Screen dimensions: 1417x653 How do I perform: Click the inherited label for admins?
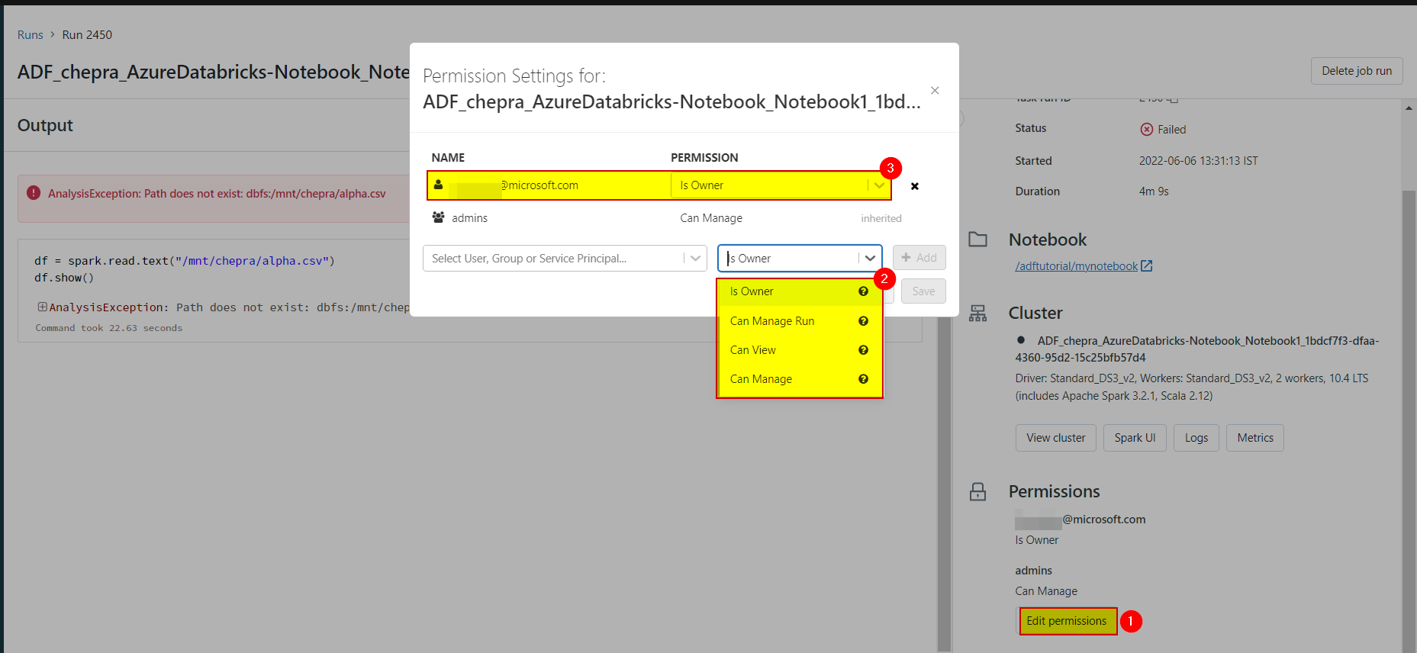pyautogui.click(x=881, y=218)
